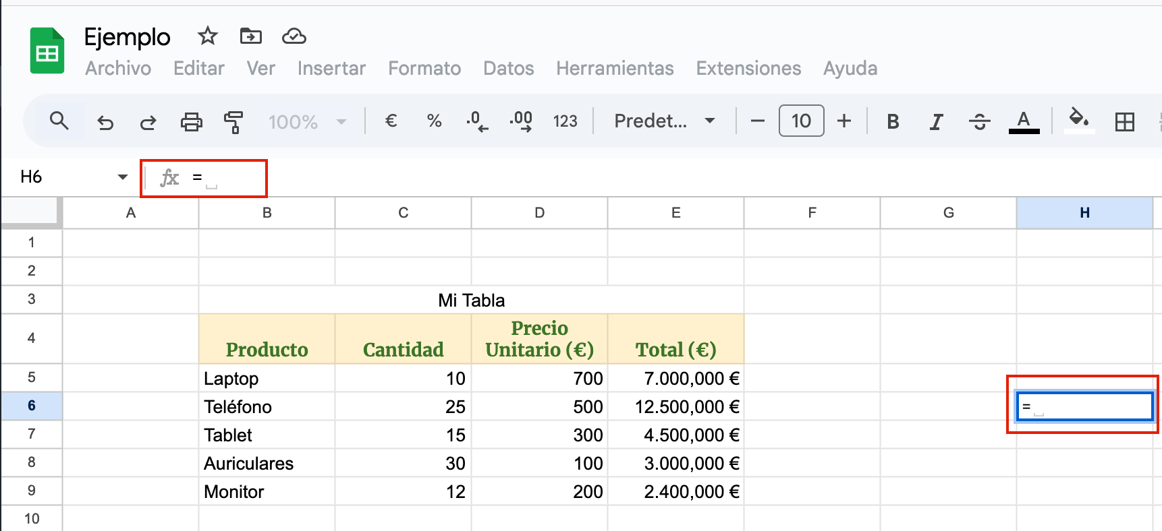This screenshot has height=531, width=1162.
Task: Move document using folder icon
Action: (x=250, y=36)
